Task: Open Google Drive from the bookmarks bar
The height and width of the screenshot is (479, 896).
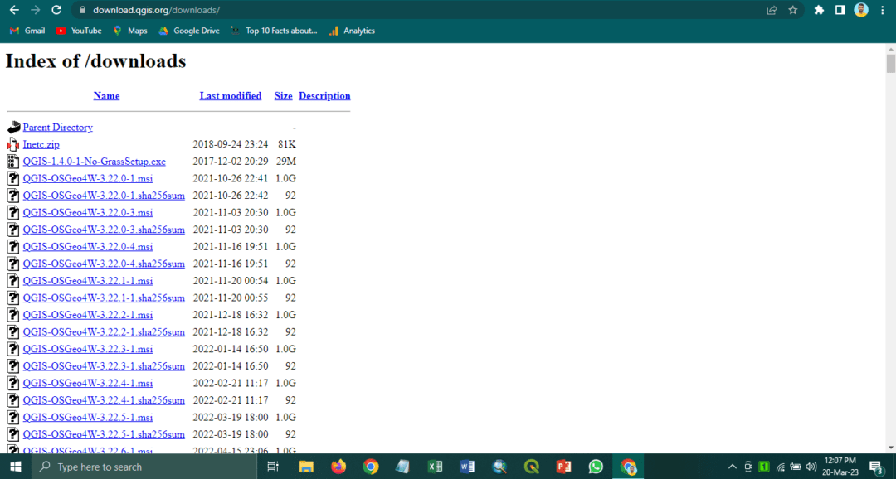Action: (x=188, y=31)
